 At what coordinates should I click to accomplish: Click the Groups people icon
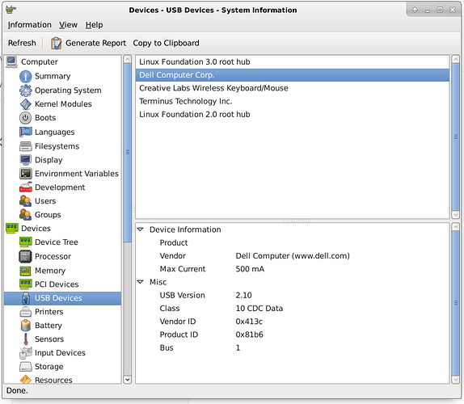[x=25, y=215]
